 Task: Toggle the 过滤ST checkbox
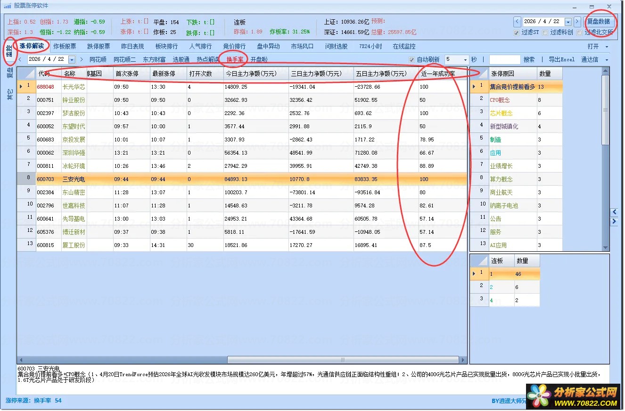(x=517, y=33)
